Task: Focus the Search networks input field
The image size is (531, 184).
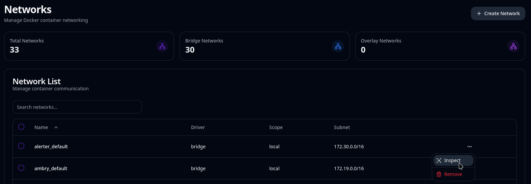Action: point(77,107)
